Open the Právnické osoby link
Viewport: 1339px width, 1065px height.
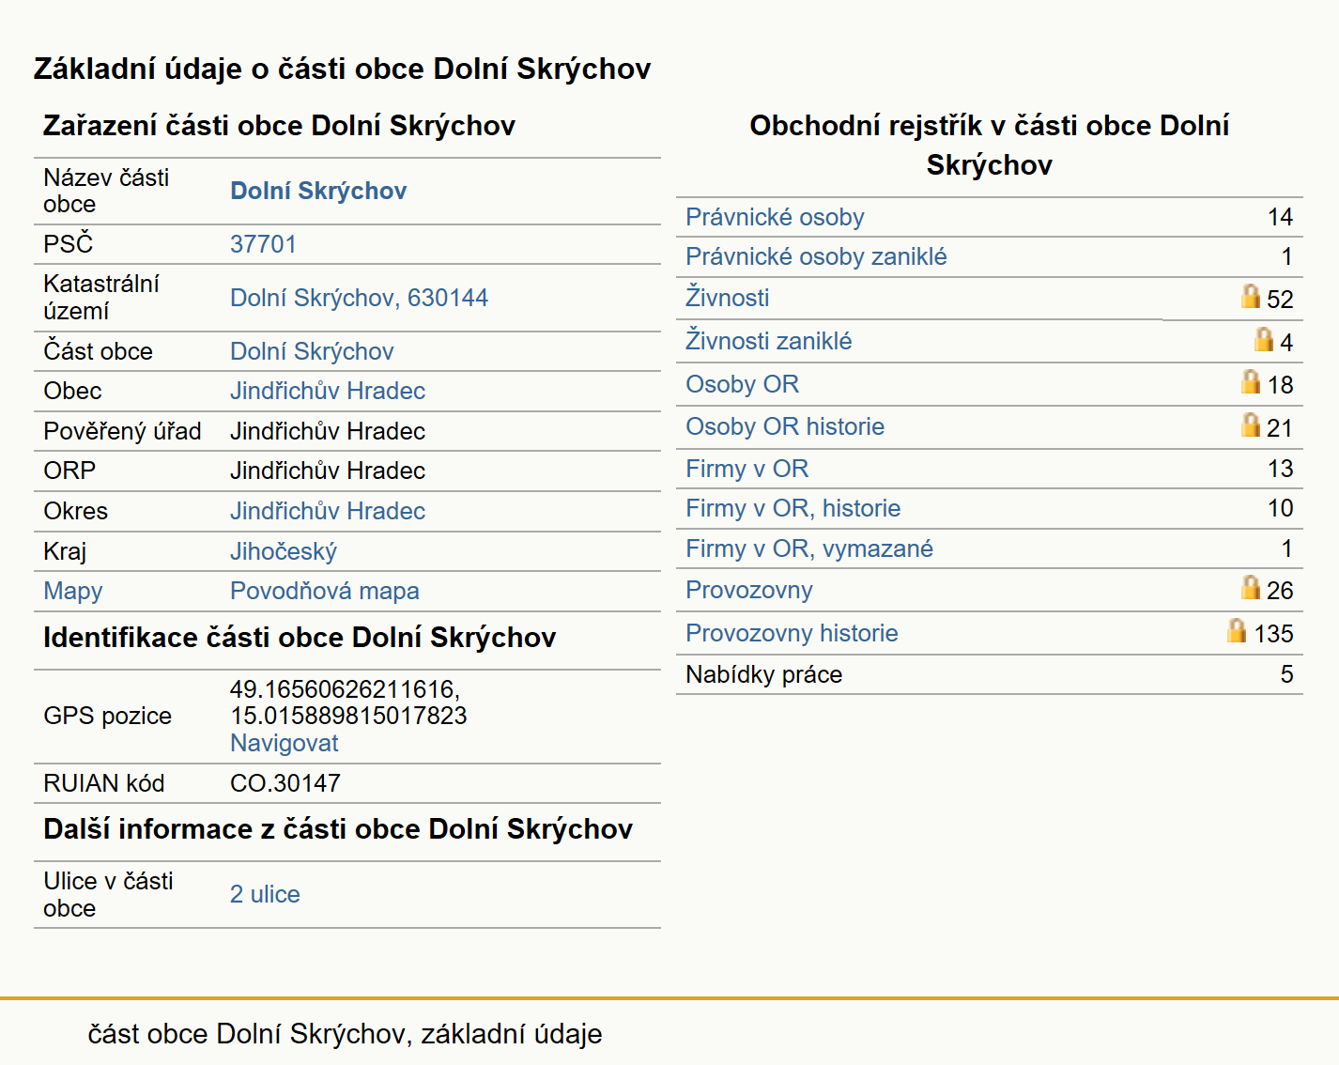pos(775,217)
